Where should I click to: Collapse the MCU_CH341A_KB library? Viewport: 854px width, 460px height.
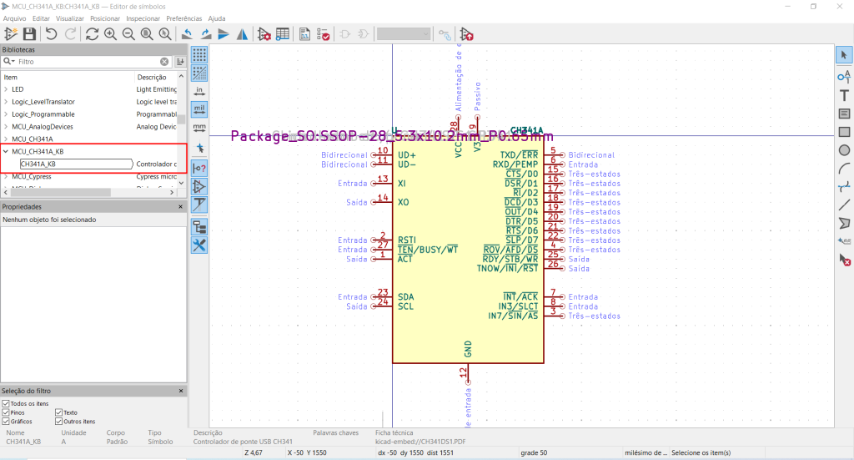tap(6, 151)
